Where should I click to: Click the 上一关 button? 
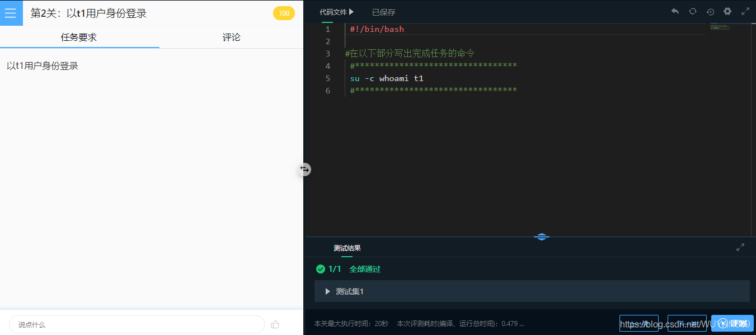point(639,323)
